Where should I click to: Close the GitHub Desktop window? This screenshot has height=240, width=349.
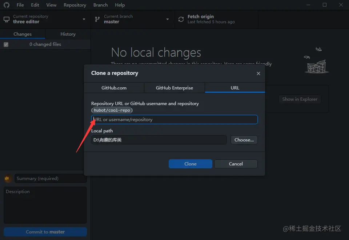coord(341,5)
